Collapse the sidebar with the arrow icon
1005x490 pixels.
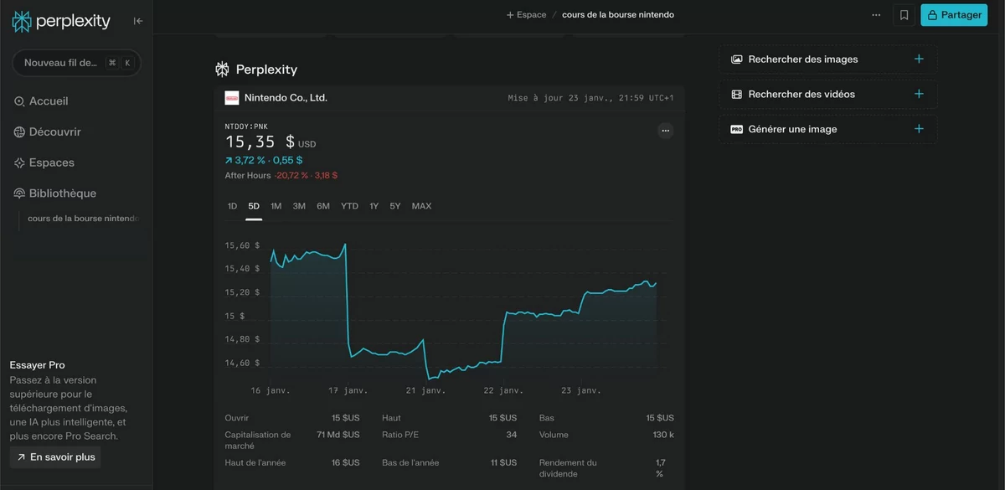(138, 21)
